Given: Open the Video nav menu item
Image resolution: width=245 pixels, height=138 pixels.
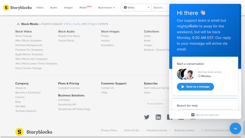Looking at the screenshot, I should [x=40, y=7].
